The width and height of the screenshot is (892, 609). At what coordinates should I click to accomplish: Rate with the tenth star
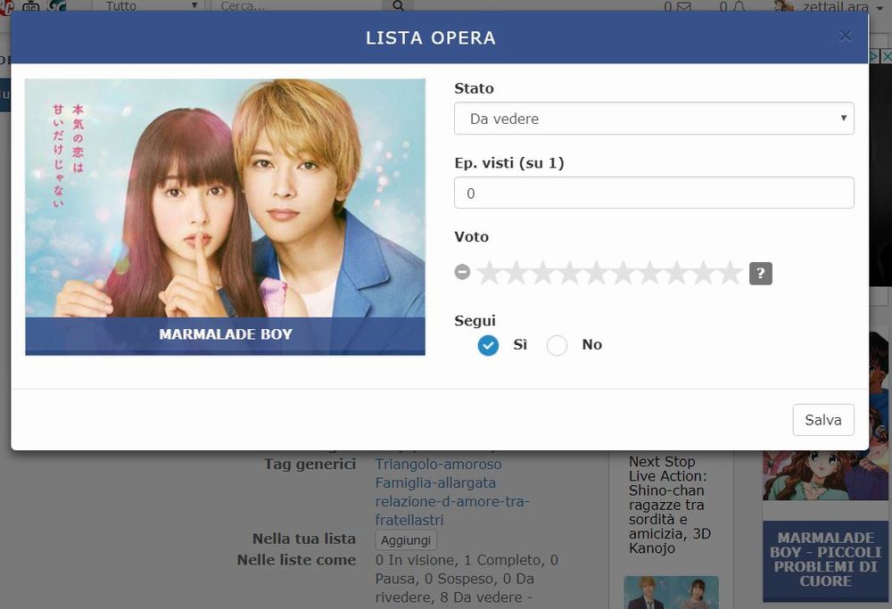click(730, 273)
